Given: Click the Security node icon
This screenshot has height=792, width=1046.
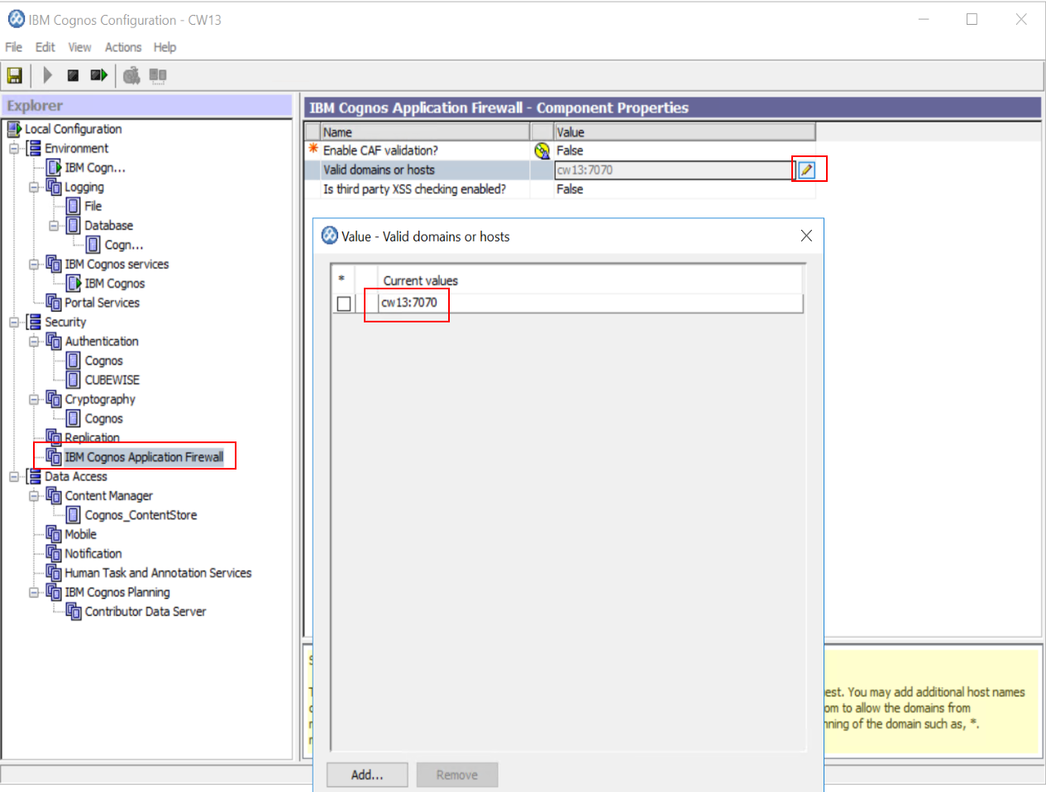Looking at the screenshot, I should pos(34,322).
